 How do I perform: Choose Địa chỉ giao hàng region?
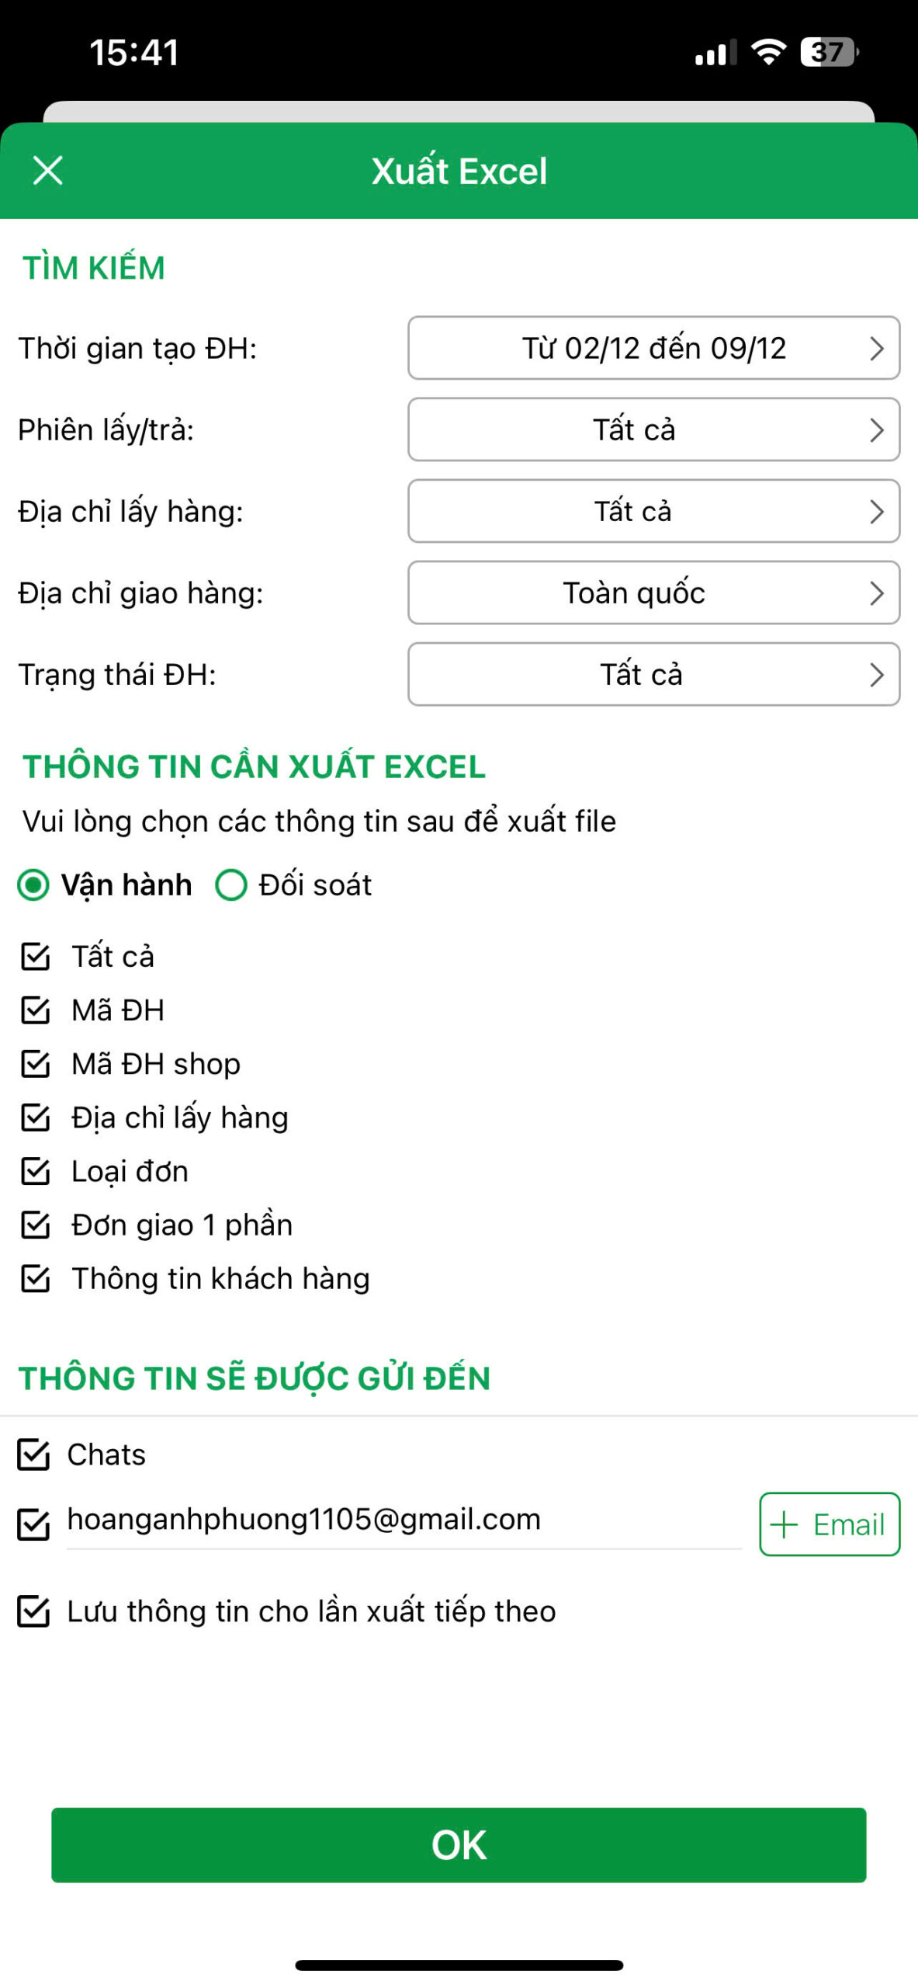click(653, 593)
